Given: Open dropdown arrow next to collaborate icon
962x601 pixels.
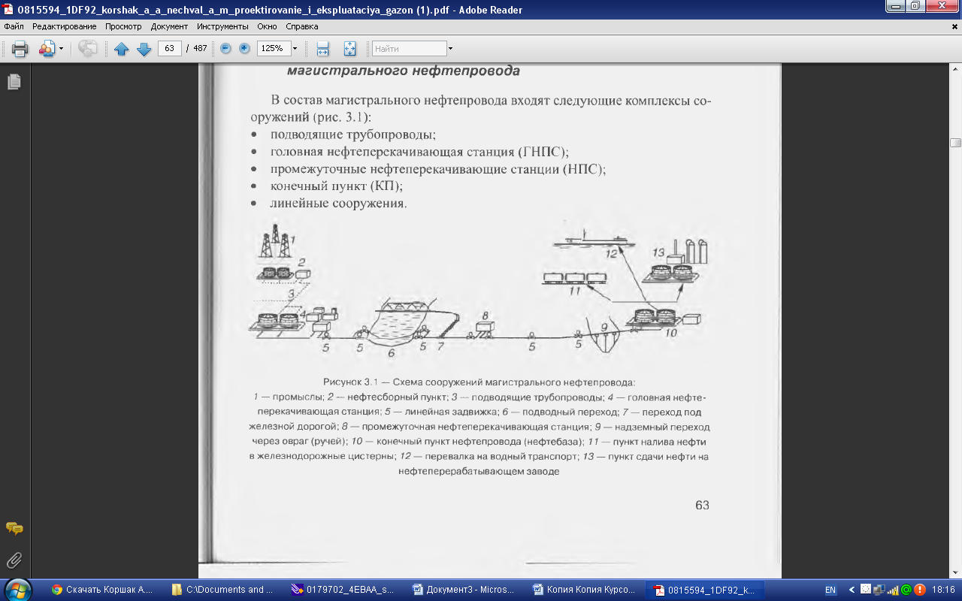Looking at the screenshot, I should tap(61, 49).
